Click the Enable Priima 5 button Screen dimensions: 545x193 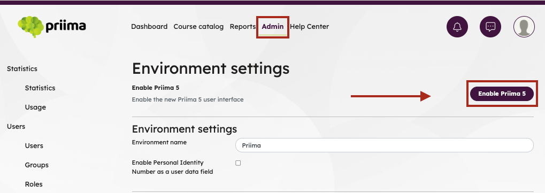[x=502, y=94]
